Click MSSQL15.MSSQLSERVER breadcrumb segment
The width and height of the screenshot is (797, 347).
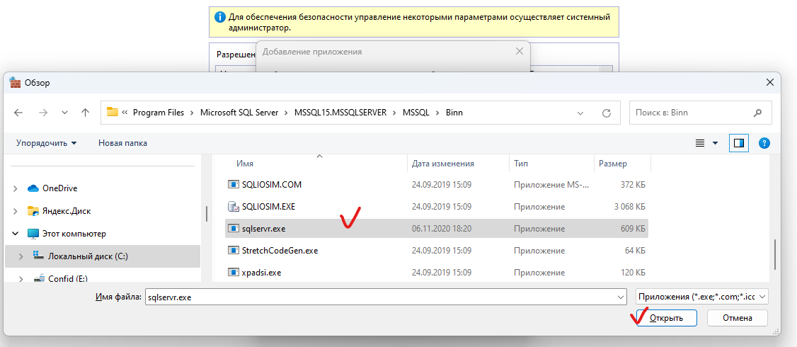(340, 113)
